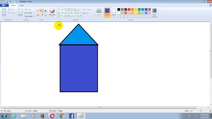Viewport: 212px width, 119px height.
Task: Click the zoom out minus button
Action: tap(191, 111)
